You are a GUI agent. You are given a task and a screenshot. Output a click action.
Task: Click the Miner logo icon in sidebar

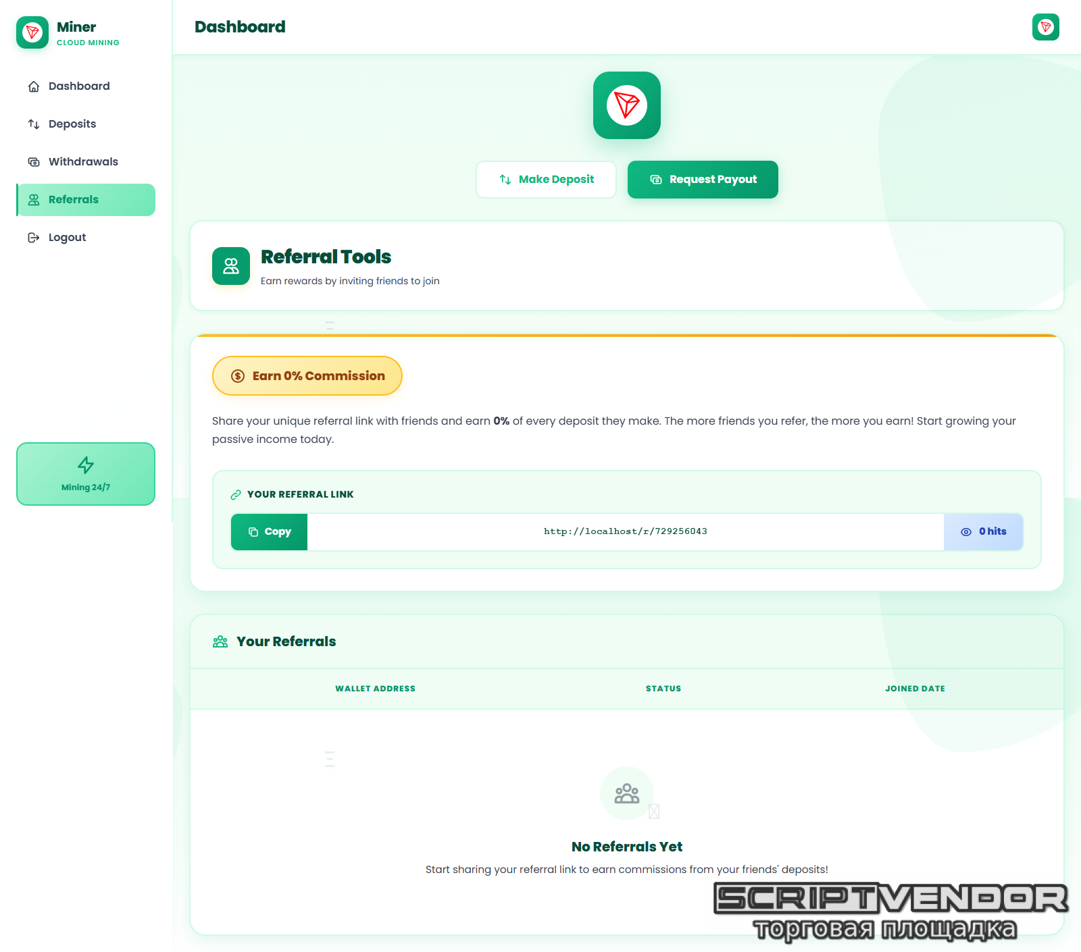[x=32, y=32]
